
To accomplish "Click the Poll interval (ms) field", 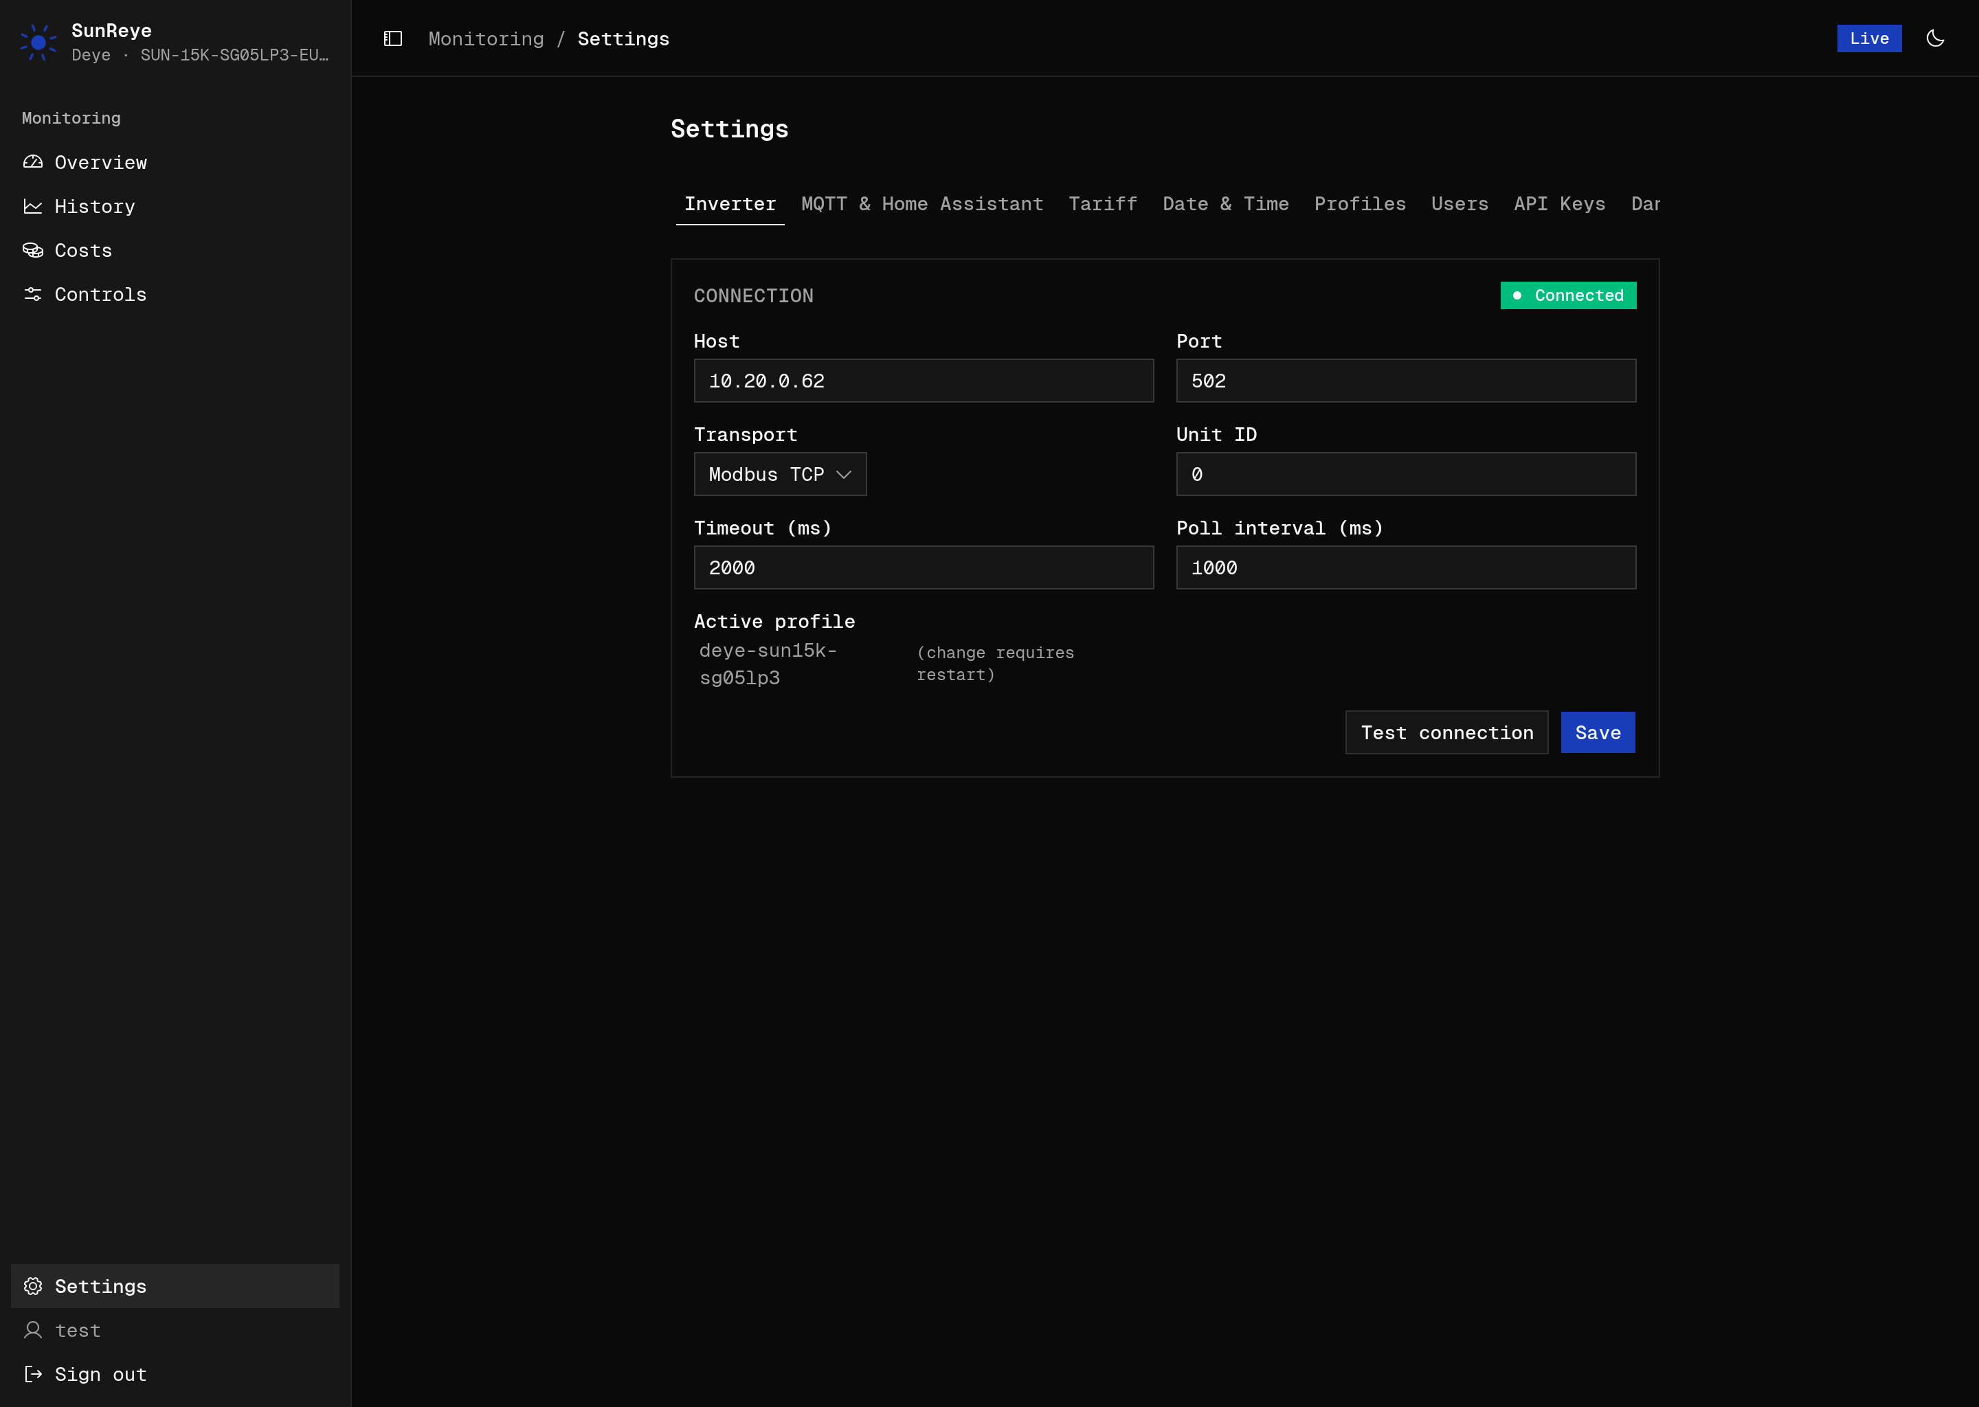I will [1405, 567].
